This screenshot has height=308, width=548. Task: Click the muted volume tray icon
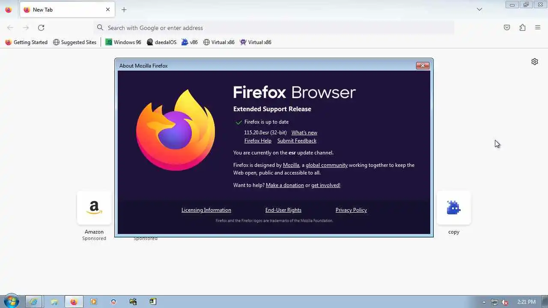tap(505, 302)
